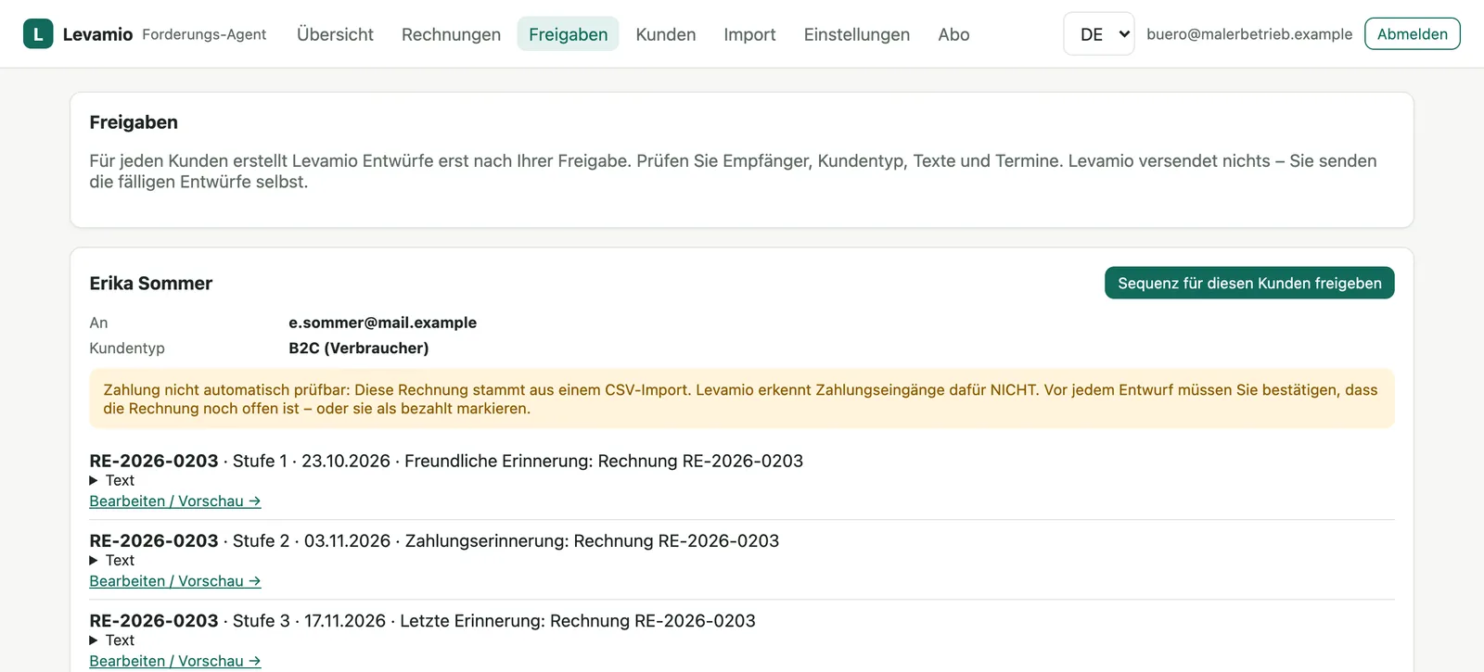This screenshot has height=672, width=1484.
Task: Click the Stufe 1 row title dated 23.10.2026
Action: click(x=446, y=461)
